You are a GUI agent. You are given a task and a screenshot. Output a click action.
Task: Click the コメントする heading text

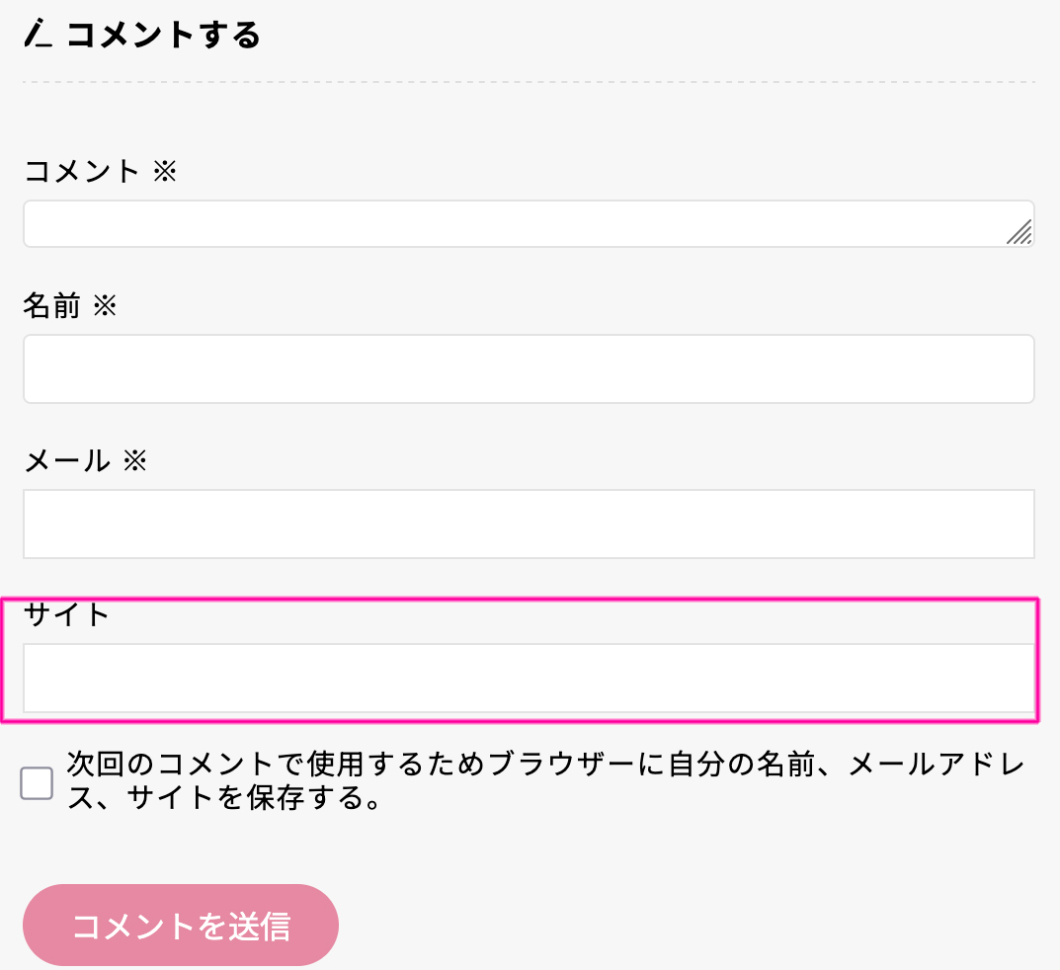[163, 35]
